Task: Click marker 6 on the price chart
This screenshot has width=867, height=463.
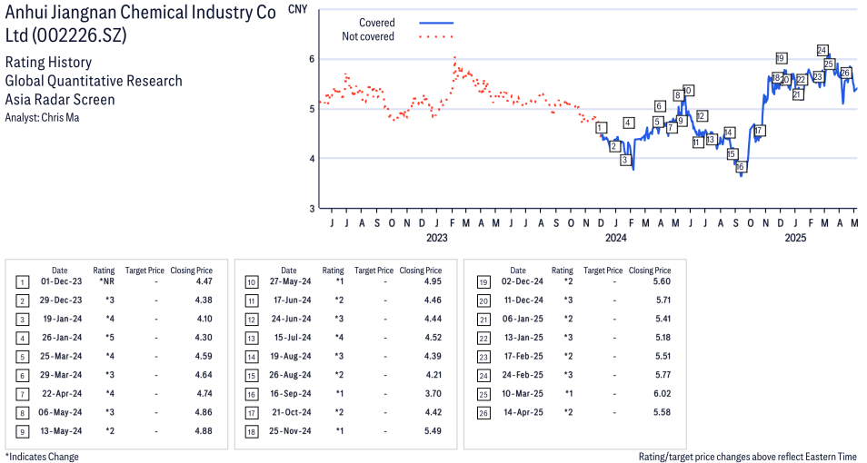Action: pos(659,106)
